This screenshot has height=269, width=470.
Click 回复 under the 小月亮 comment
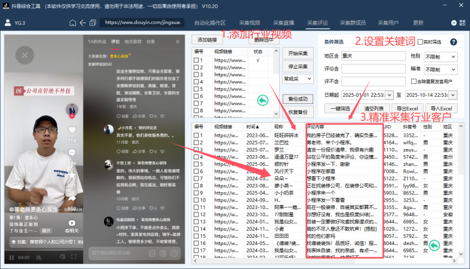123,152
